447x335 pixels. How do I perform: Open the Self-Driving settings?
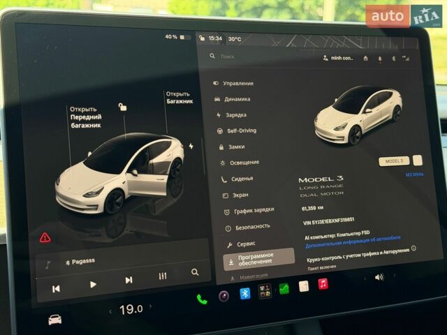(x=237, y=131)
